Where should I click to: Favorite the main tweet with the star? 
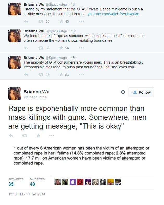tap(38, 135)
